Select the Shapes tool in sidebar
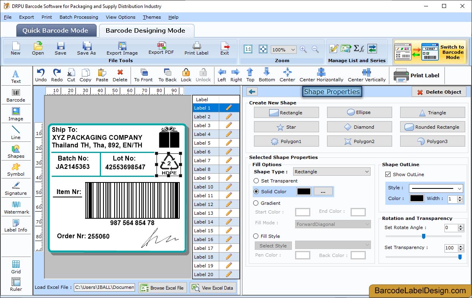Screen dimensions: 472x298 pyautogui.click(x=16, y=151)
